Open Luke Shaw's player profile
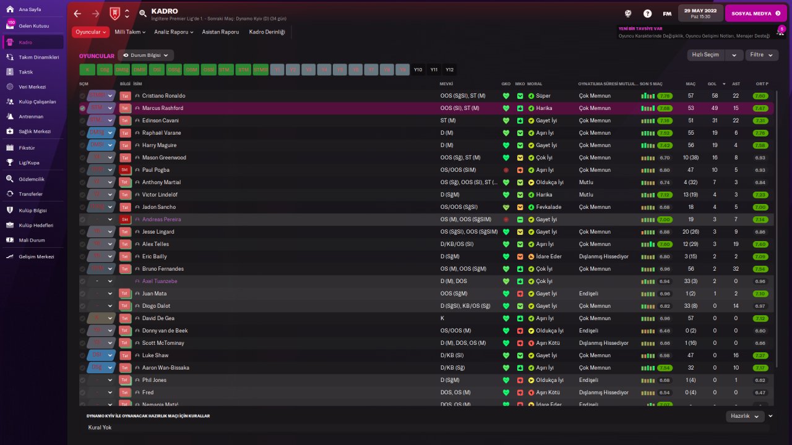 (155, 355)
